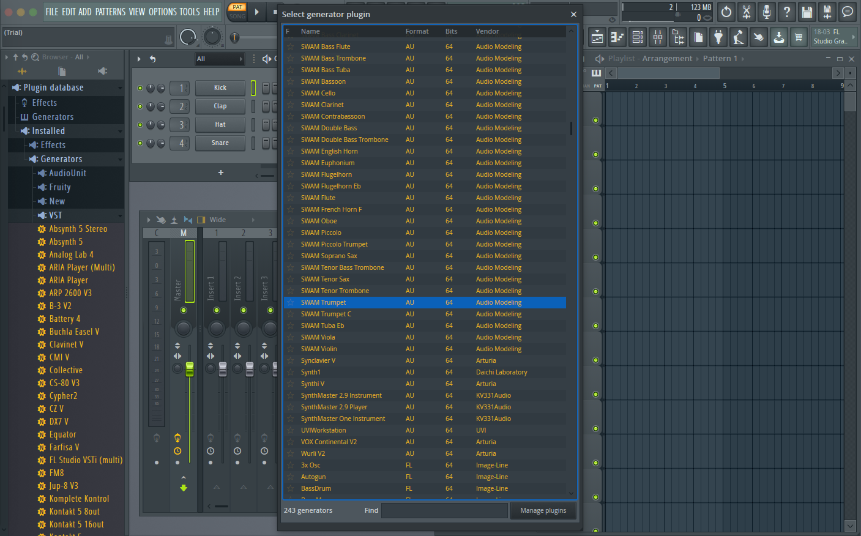Star SWAM Trumpet as a favorite
Viewport: 861px width, 536px height.
tap(289, 302)
